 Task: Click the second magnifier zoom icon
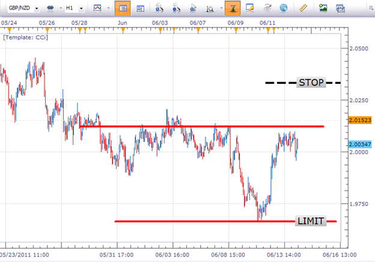click(x=176, y=8)
